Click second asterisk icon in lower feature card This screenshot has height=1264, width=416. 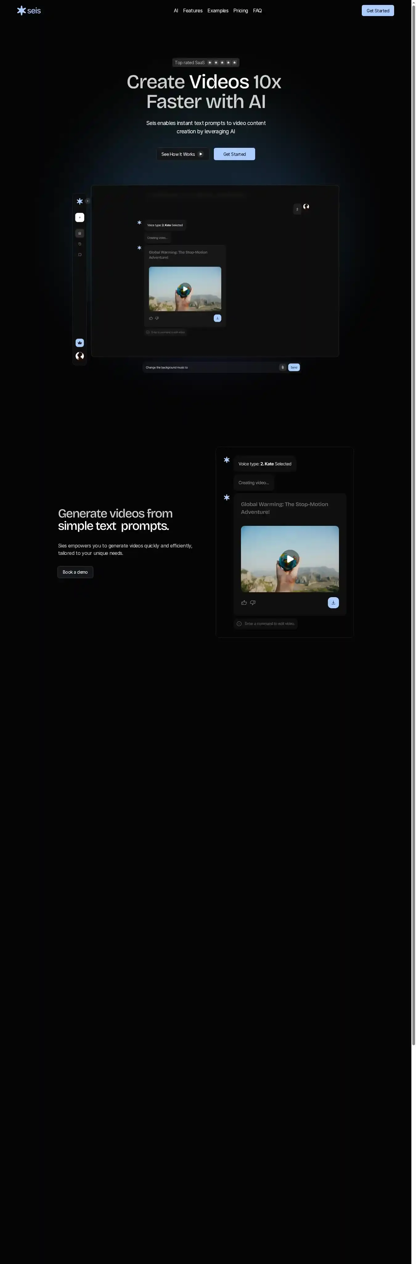226,497
